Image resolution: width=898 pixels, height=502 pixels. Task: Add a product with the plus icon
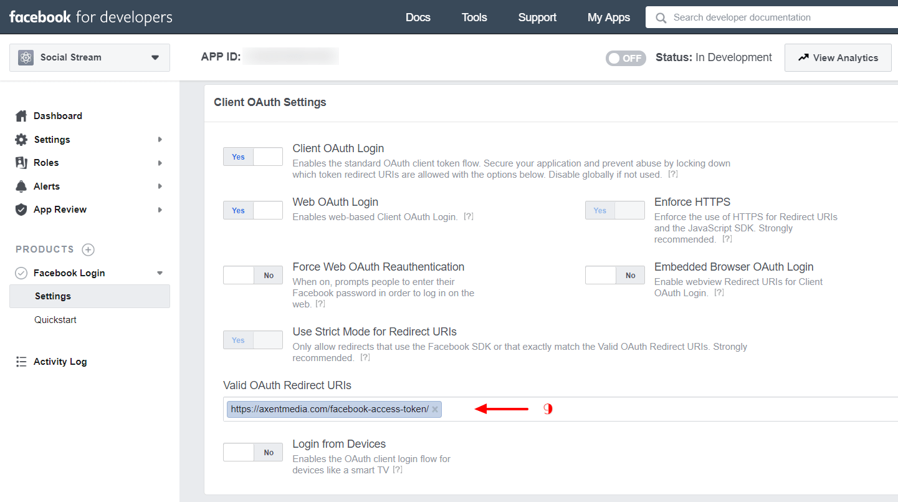(x=88, y=249)
